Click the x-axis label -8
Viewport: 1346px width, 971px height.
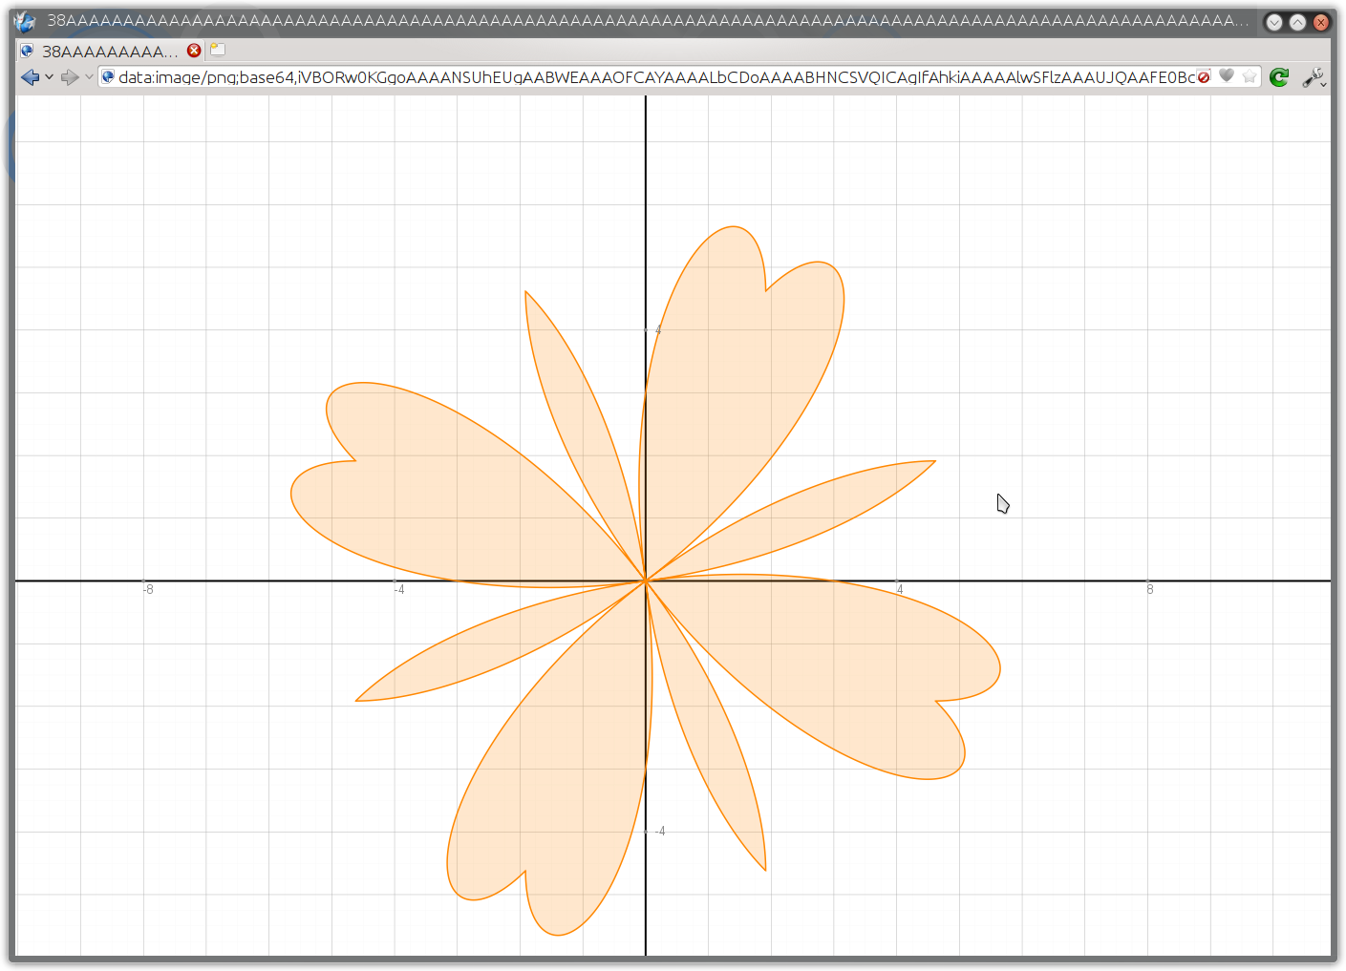coord(148,590)
